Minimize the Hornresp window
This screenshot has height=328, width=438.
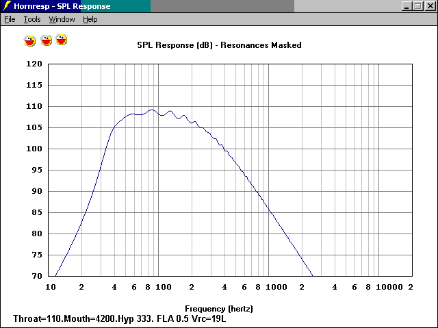(407, 6)
